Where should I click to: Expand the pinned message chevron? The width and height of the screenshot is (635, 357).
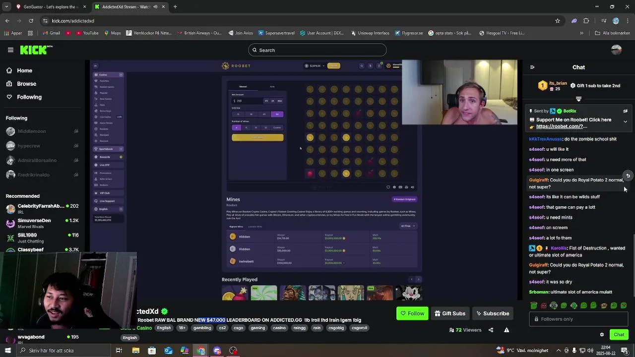[625, 121]
